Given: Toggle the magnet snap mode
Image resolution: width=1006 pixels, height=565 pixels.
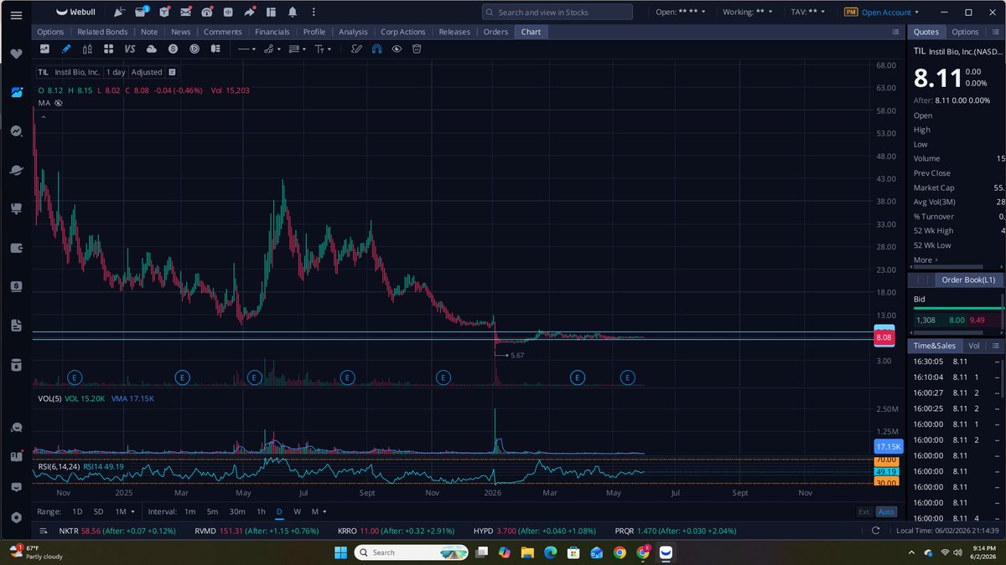Looking at the screenshot, I should [x=376, y=49].
